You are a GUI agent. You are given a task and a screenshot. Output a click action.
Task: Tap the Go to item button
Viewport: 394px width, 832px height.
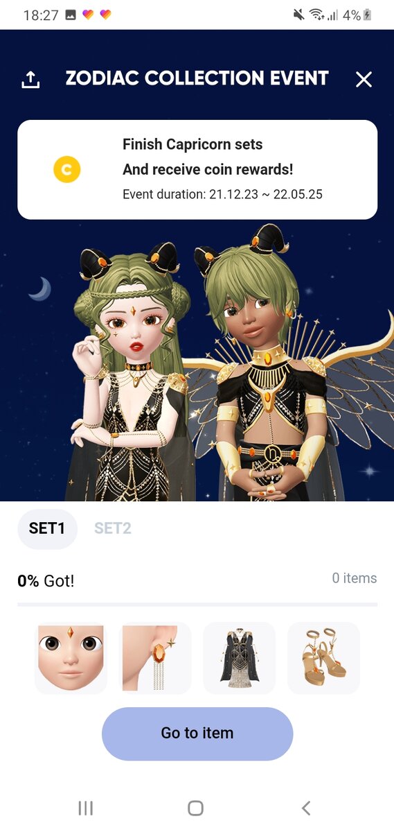click(x=197, y=734)
